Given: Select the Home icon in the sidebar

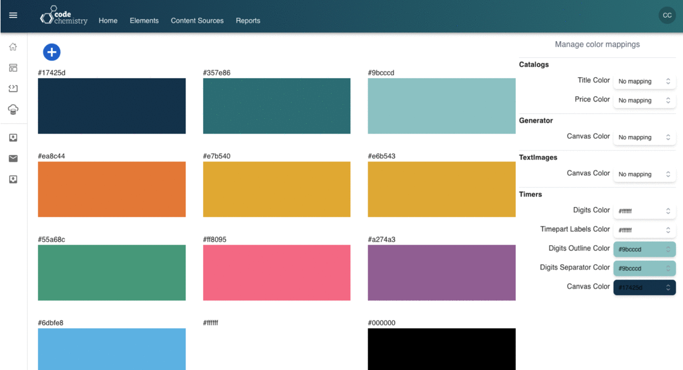Looking at the screenshot, I should click(x=13, y=47).
